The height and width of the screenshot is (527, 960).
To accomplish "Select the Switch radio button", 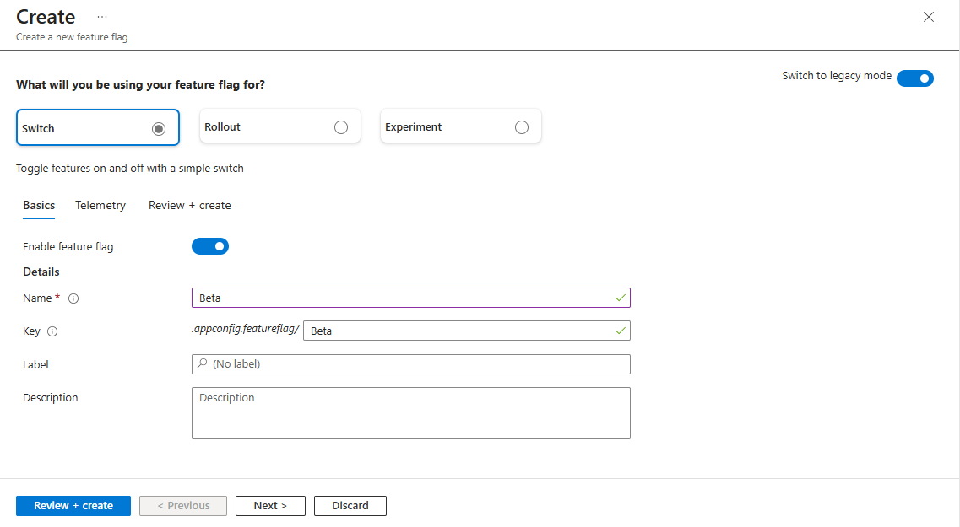I will (x=159, y=126).
